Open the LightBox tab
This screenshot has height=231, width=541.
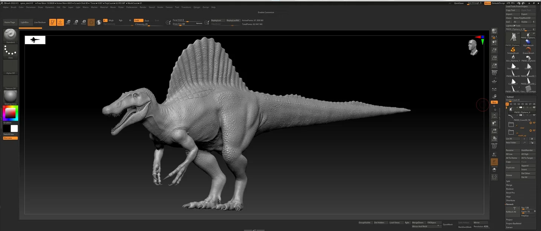[25, 22]
